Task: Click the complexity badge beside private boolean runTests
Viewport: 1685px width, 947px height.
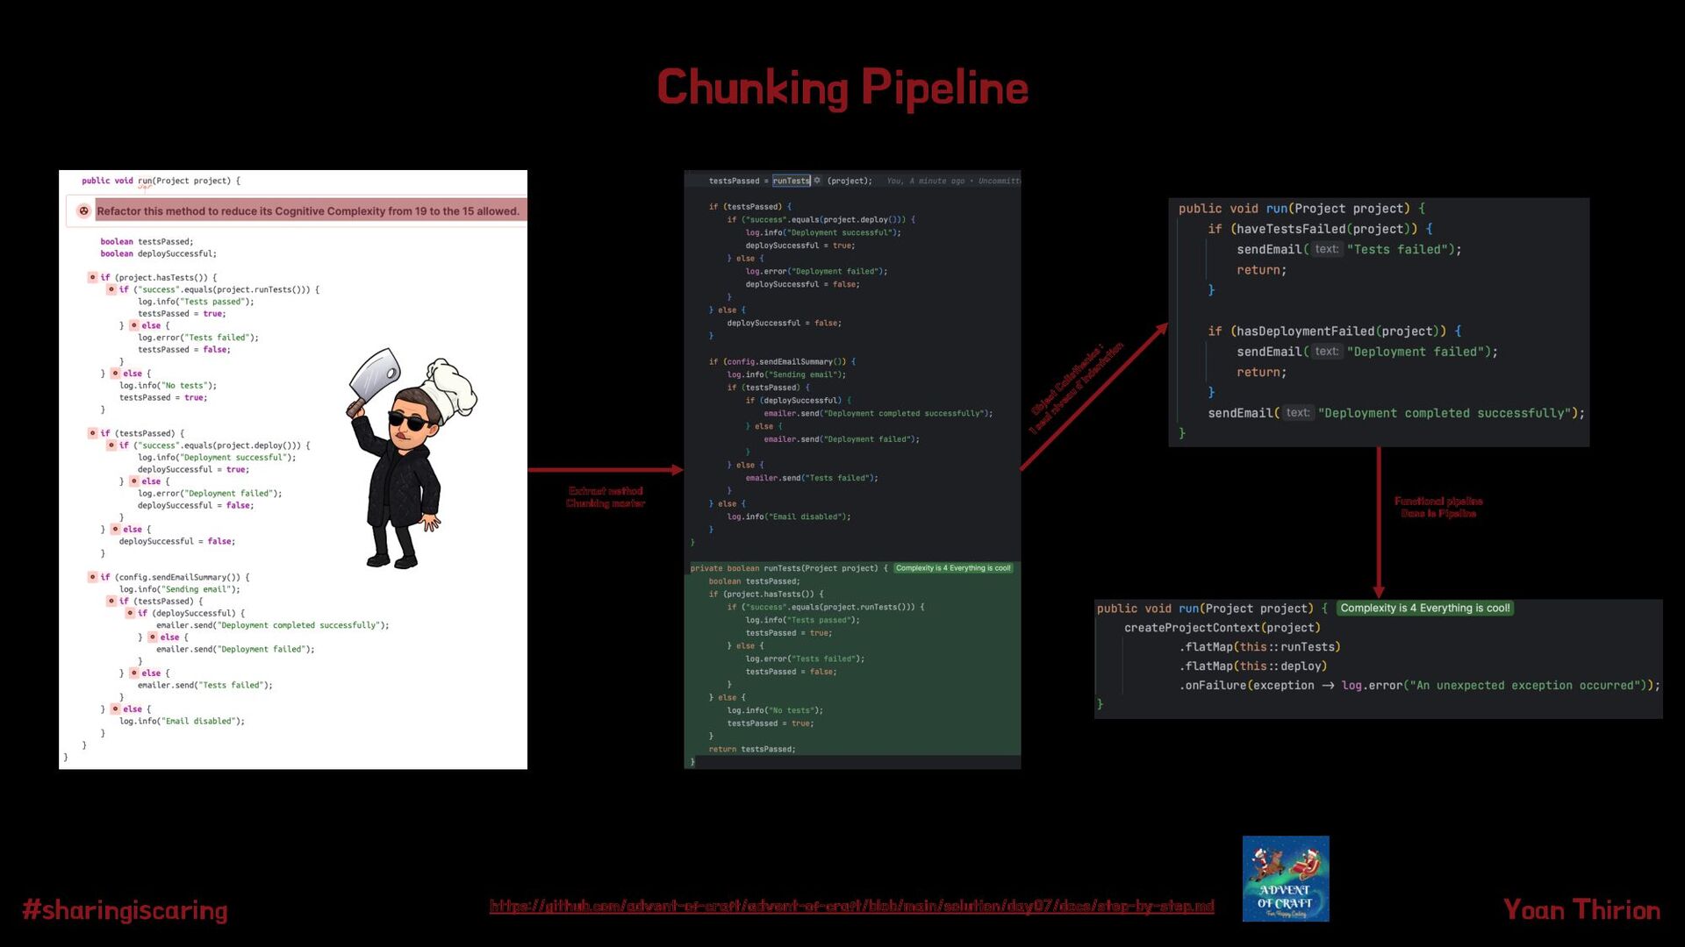Action: click(952, 568)
